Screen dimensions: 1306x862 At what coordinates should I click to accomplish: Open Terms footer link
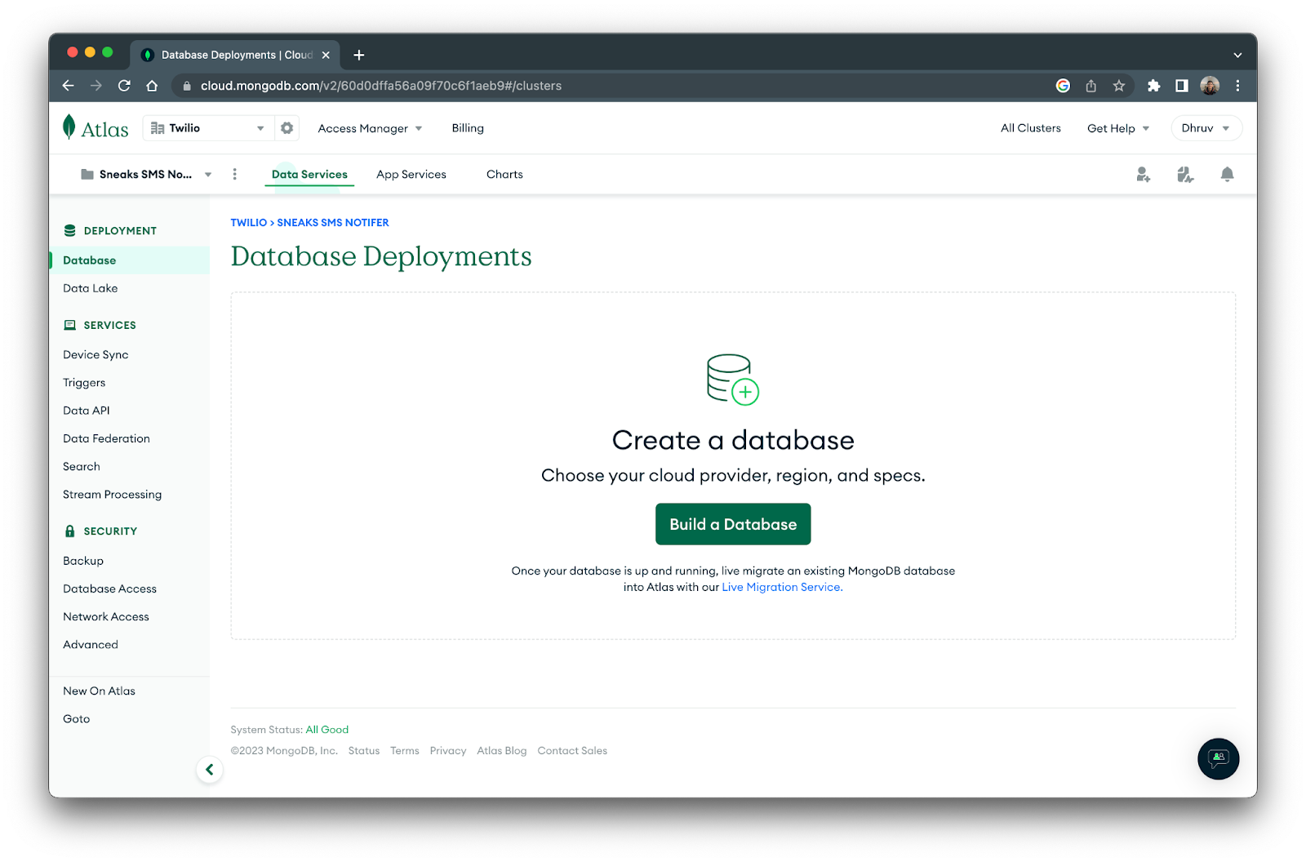click(x=405, y=751)
